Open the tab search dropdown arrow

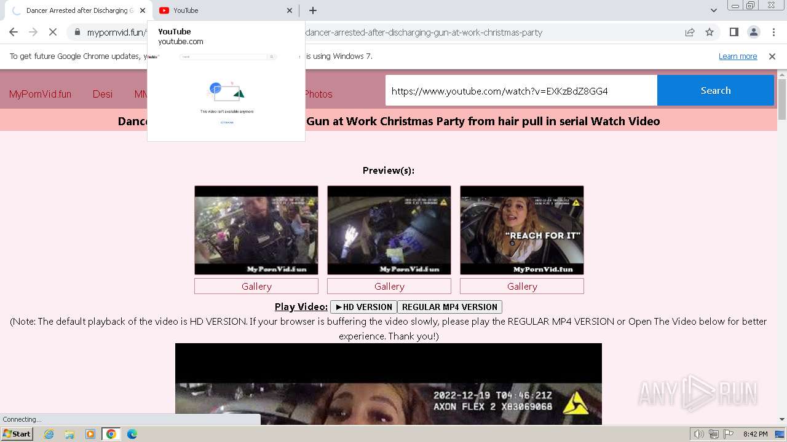click(x=714, y=10)
